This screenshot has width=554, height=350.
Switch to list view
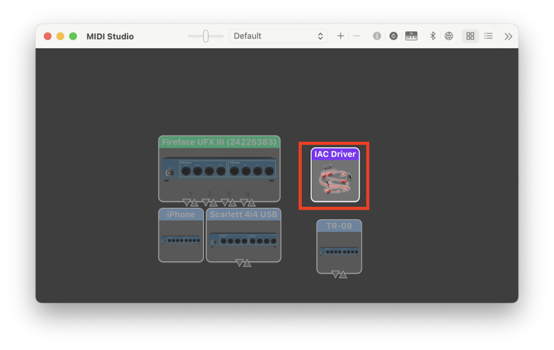[x=489, y=36]
